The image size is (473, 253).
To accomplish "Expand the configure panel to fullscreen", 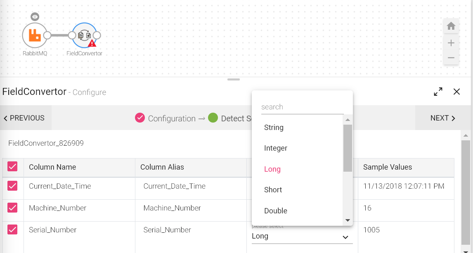I will [x=438, y=92].
